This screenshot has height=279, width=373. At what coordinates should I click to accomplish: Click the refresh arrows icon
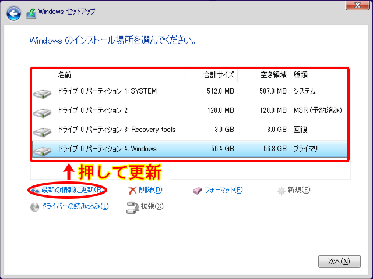pos(35,190)
